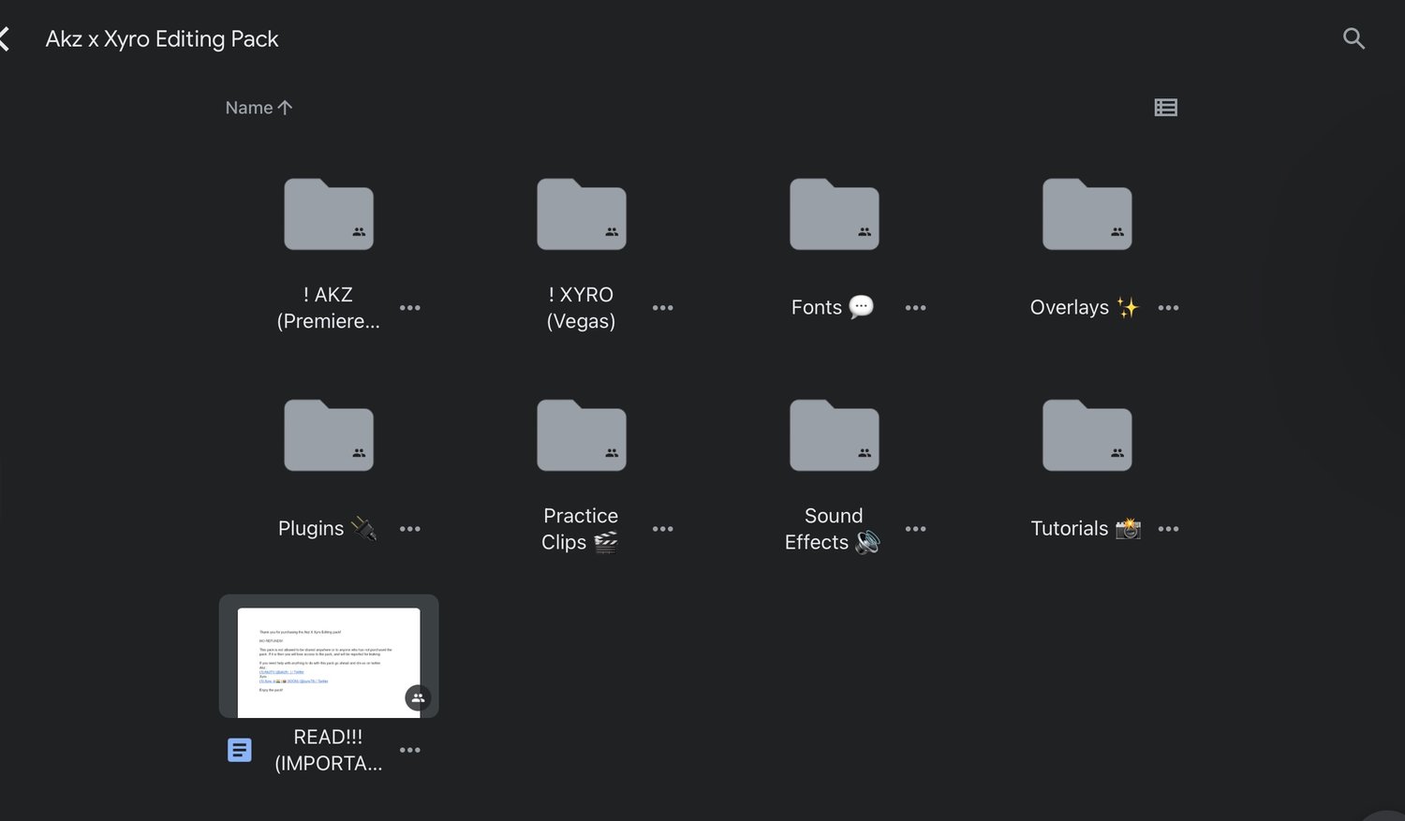1405x821 pixels.
Task: Show more options for Tutorials folder
Action: pos(1169,529)
